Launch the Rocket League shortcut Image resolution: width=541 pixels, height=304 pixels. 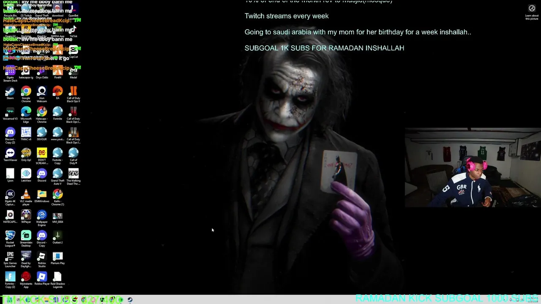point(10,239)
